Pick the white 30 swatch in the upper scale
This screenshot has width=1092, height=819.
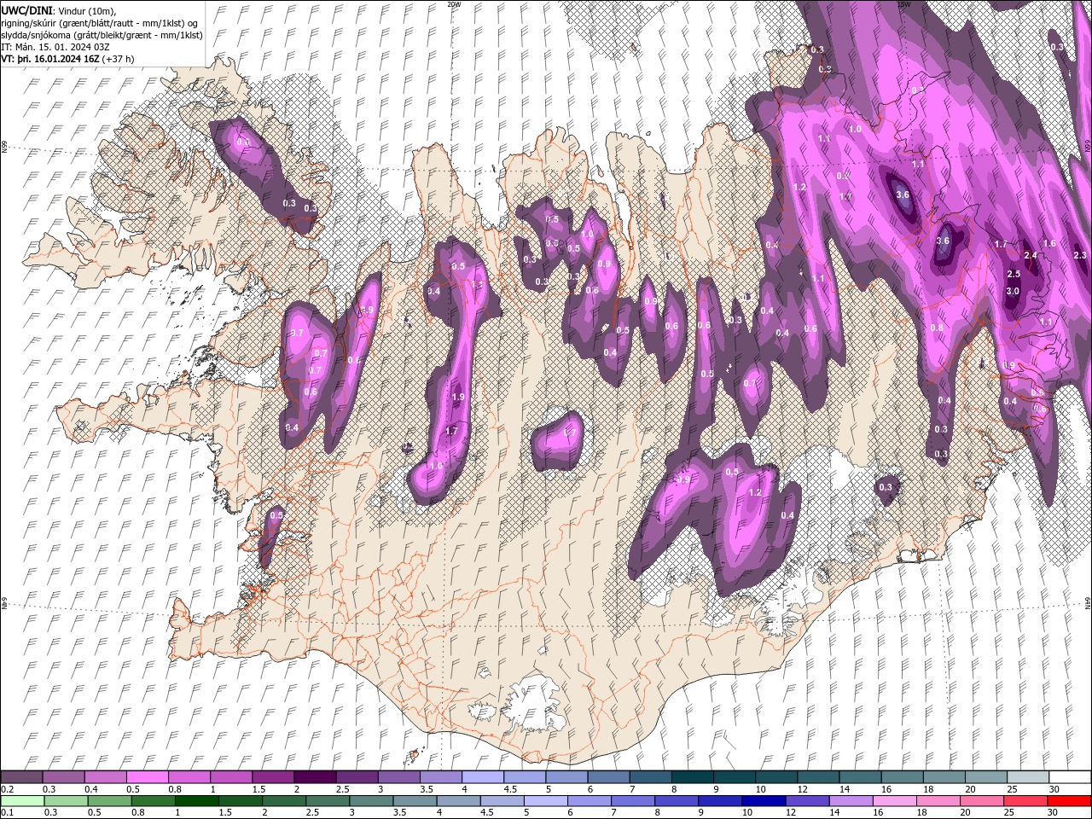coord(1070,777)
